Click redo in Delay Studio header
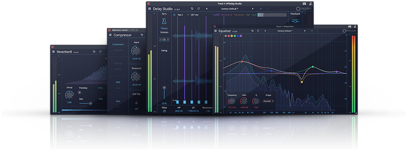Image resolution: width=408 pixels, height=150 pixels. 198,9
